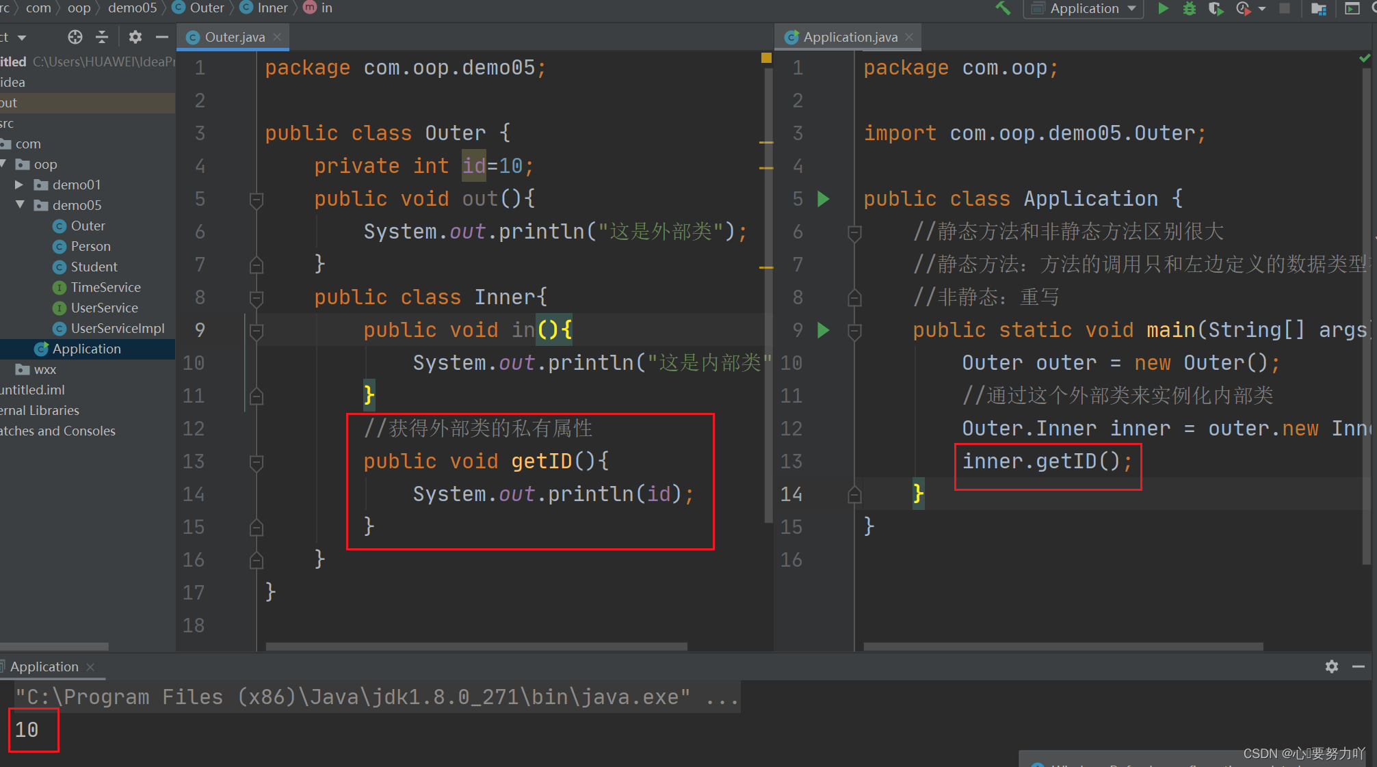Run Application with Coverage shield icon
The height and width of the screenshot is (767, 1377).
[1216, 8]
